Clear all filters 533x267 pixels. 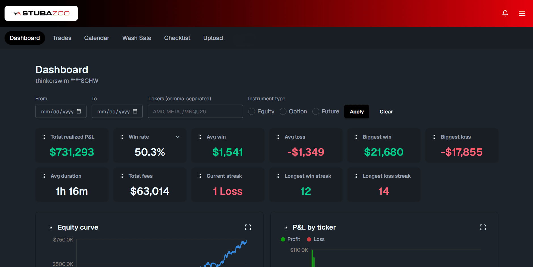[386, 111]
